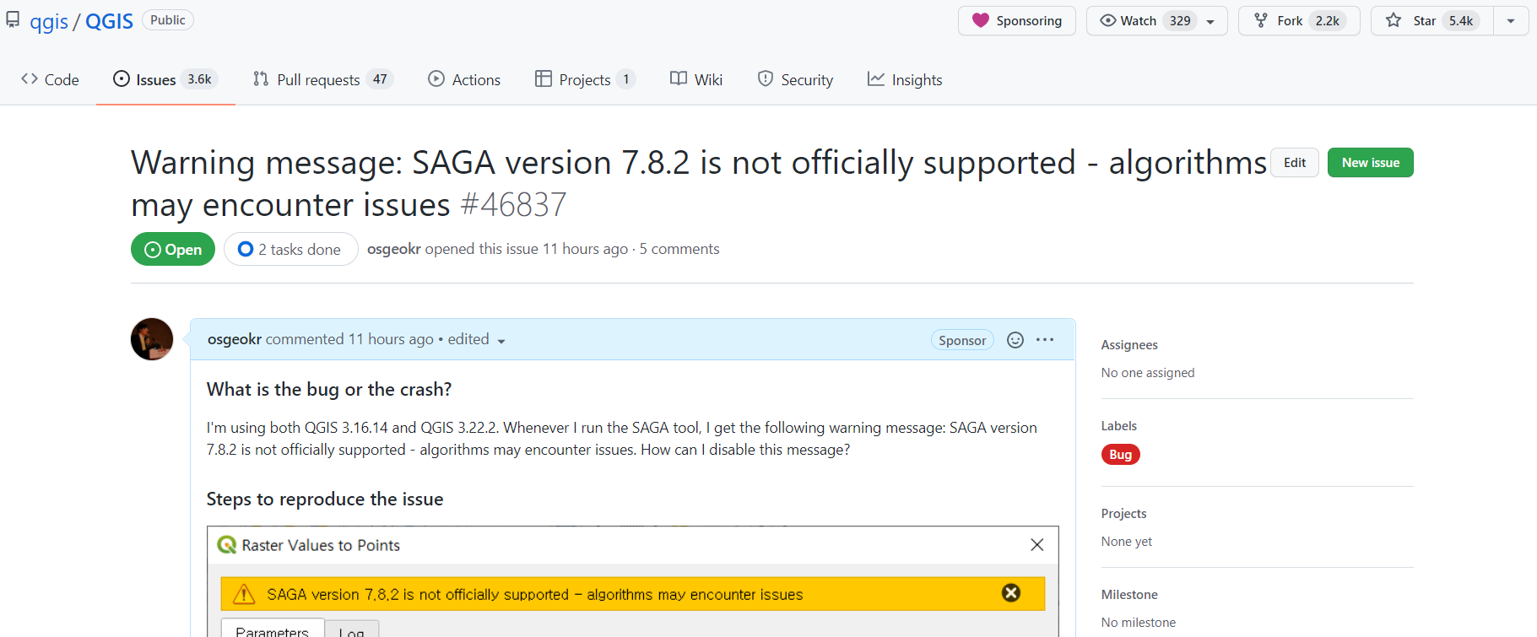The width and height of the screenshot is (1537, 637).
Task: Click the issue number #46837
Action: coord(513,204)
